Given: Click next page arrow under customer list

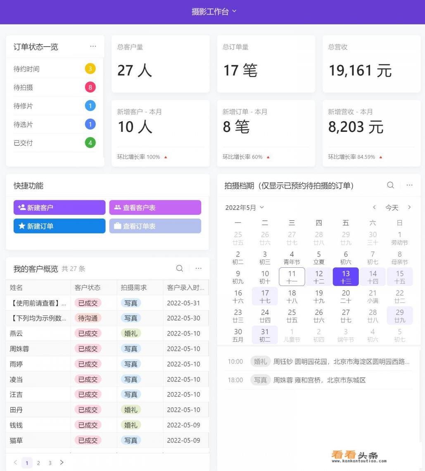Looking at the screenshot, I should pos(62,463).
